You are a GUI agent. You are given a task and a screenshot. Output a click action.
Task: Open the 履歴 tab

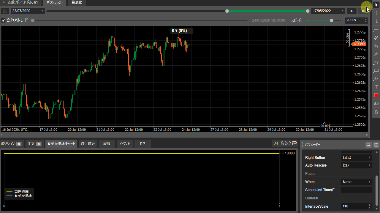click(107, 144)
